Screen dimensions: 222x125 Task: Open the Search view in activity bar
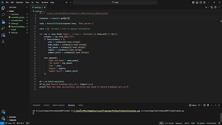tap(3, 15)
